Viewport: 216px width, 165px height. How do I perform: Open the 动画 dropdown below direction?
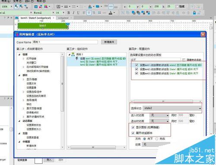pos(156,144)
